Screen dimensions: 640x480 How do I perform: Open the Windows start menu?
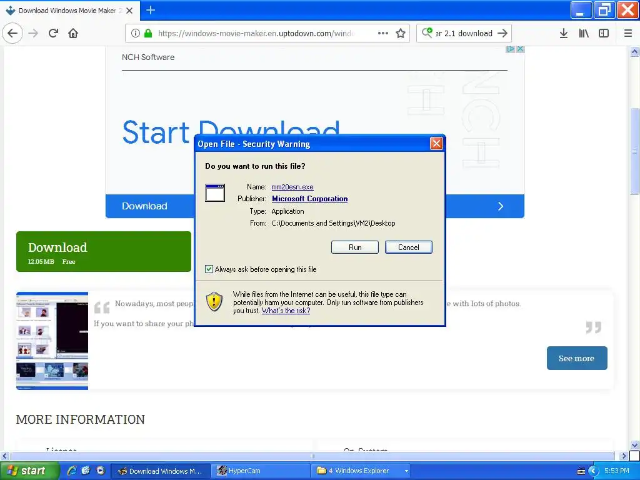[29, 471]
